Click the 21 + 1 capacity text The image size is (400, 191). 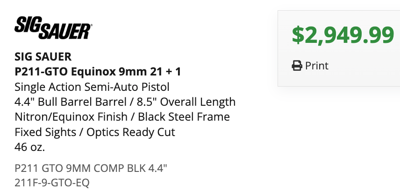(165, 72)
